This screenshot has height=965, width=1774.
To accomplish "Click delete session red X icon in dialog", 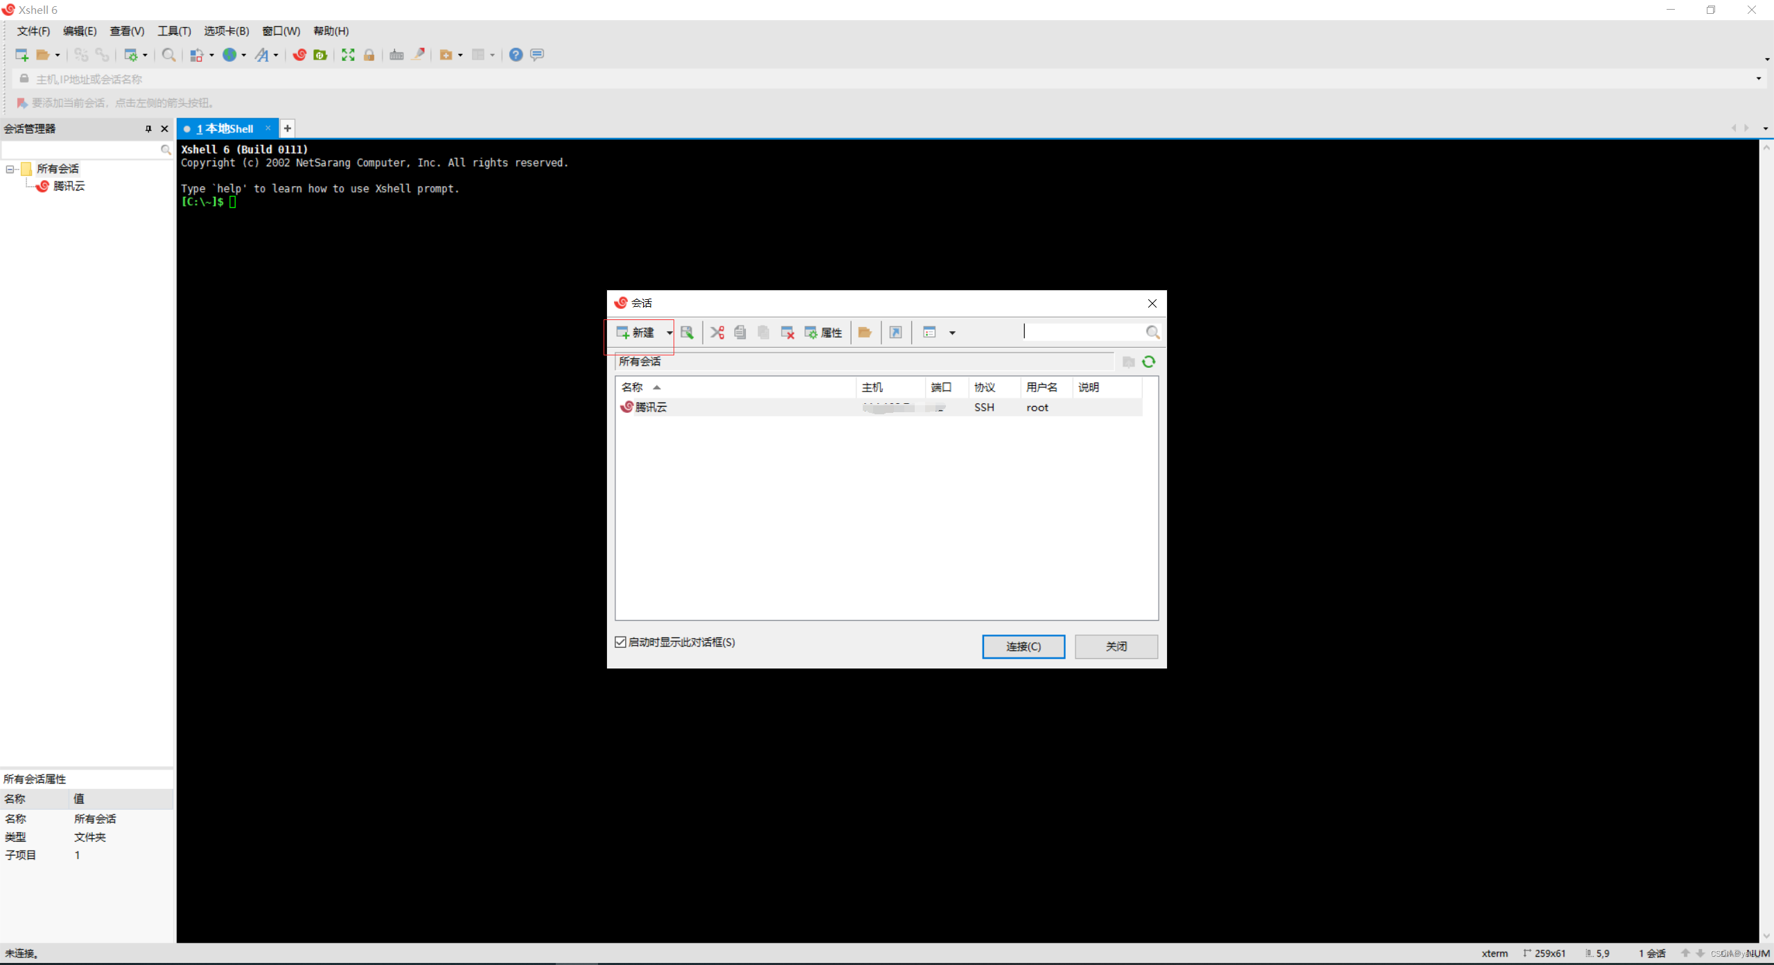I will click(787, 333).
